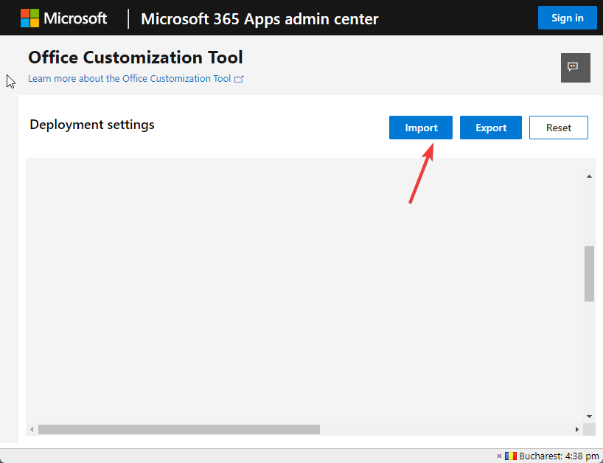Open the feedback chat icon

[575, 68]
